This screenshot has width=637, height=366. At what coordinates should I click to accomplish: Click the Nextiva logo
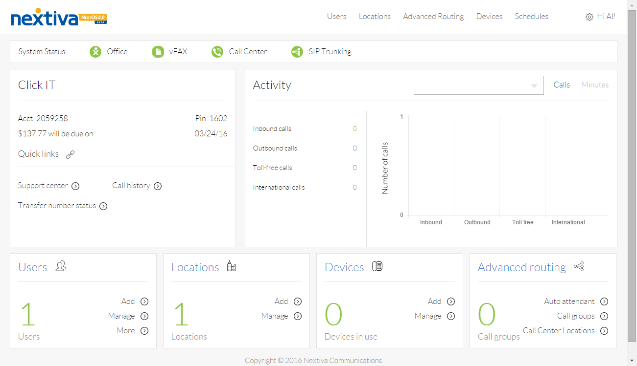(59, 18)
